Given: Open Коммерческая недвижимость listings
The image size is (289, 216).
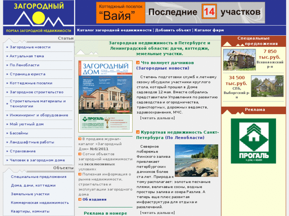Looking at the screenshot, I should 40,203.
